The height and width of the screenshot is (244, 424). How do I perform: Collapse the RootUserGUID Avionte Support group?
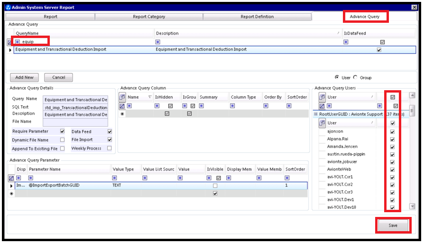click(x=315, y=114)
